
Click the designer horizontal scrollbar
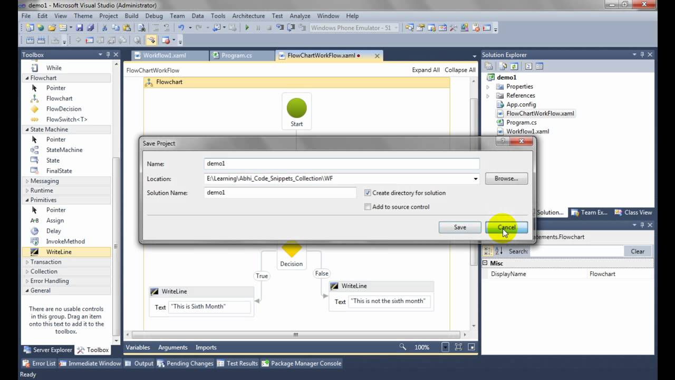point(295,334)
